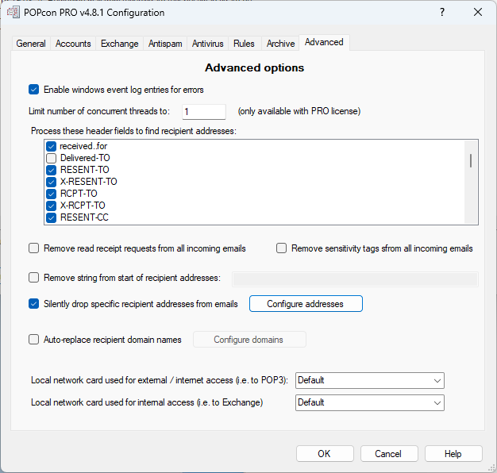Click the question mark help icon
Viewport: 497px width, 473px height.
pyautogui.click(x=441, y=13)
